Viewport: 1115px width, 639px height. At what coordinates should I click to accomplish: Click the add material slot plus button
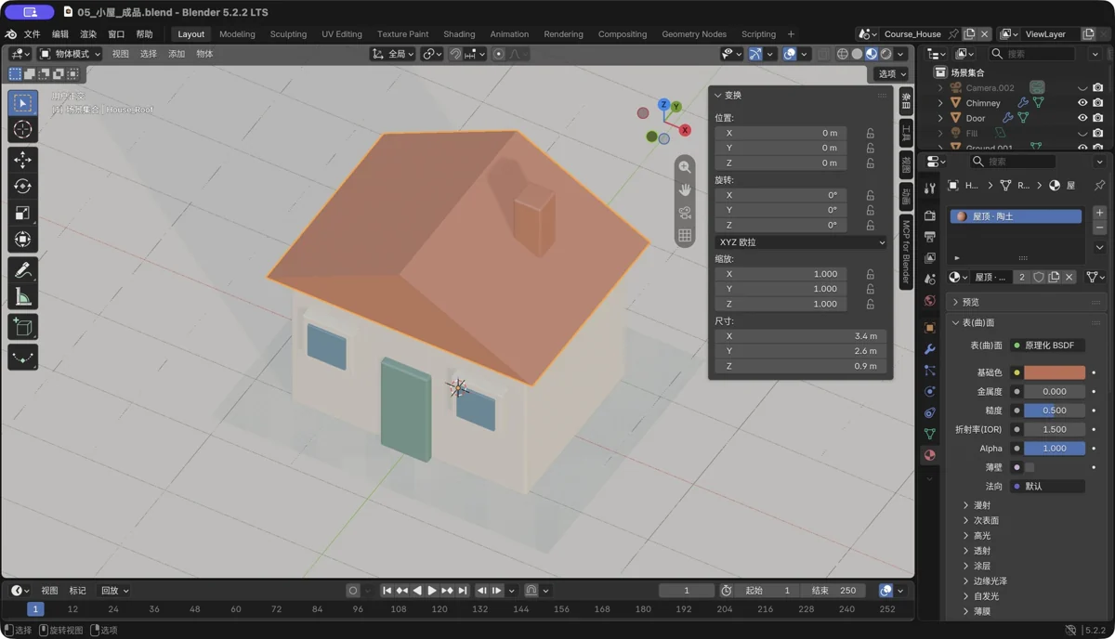pyautogui.click(x=1100, y=213)
